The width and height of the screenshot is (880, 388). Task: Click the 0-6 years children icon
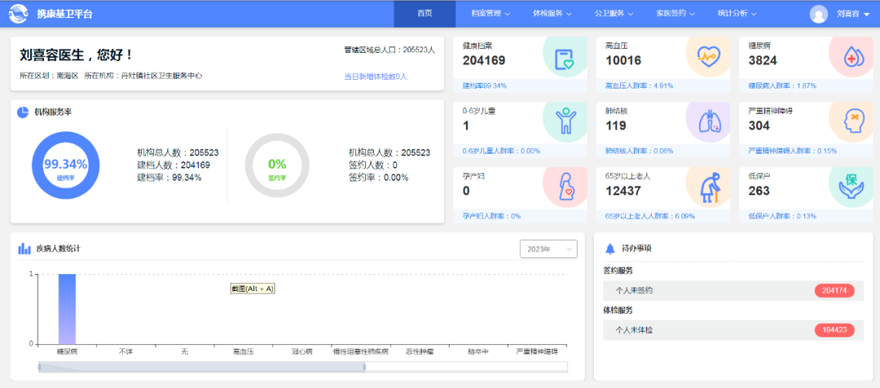pyautogui.click(x=565, y=121)
